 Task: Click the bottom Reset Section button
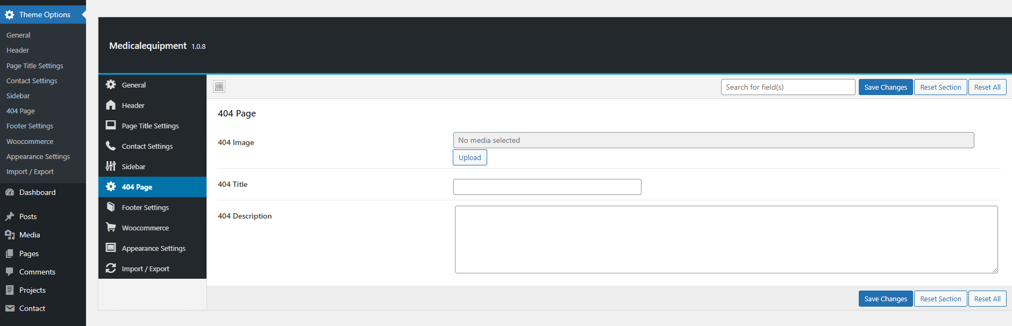click(940, 299)
